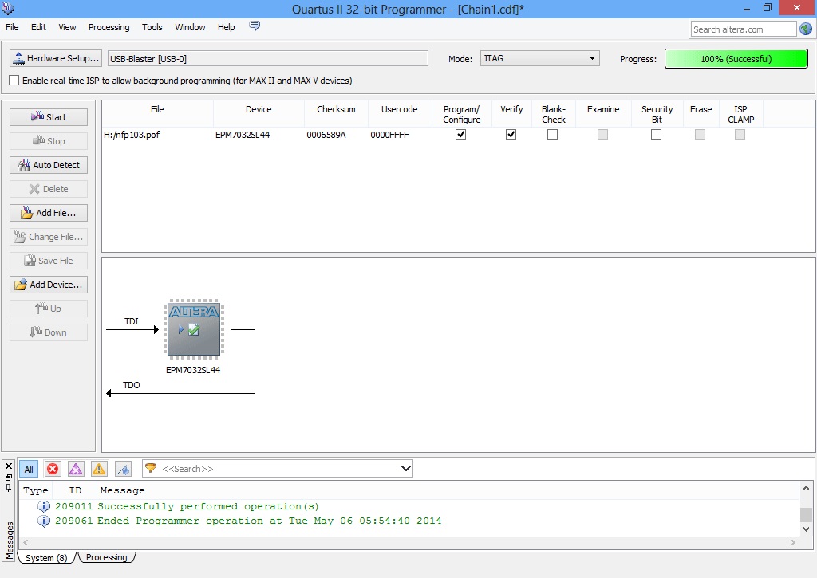This screenshot has width=817, height=578.
Task: Minimize the Quartus Programmer window
Action: 747,8
